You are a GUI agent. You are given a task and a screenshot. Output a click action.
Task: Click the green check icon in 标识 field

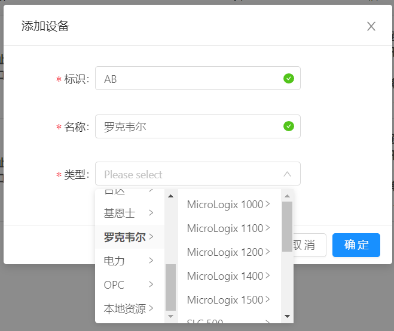pos(289,79)
